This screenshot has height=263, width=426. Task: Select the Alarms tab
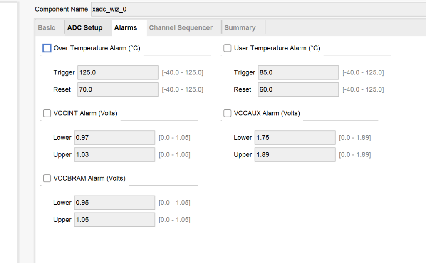pos(126,28)
